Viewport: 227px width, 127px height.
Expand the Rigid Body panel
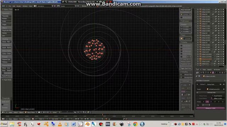tap(7, 80)
